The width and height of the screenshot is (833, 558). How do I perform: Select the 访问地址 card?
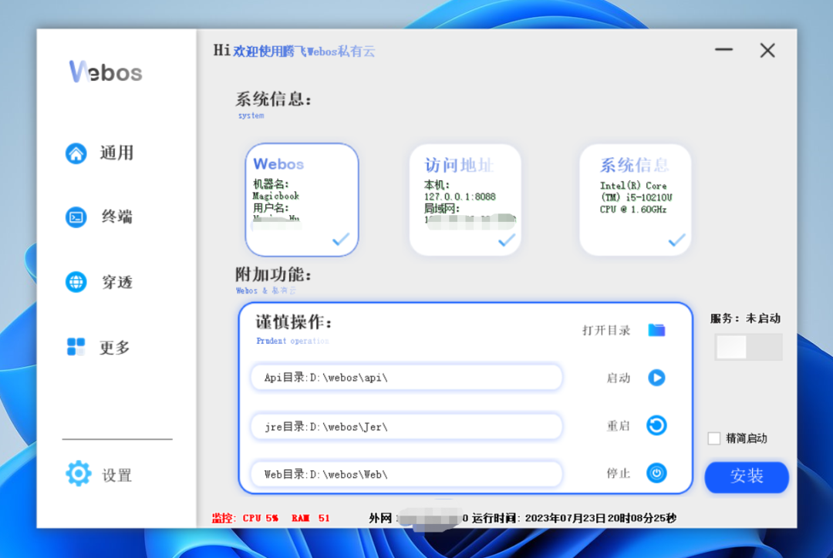pos(465,200)
